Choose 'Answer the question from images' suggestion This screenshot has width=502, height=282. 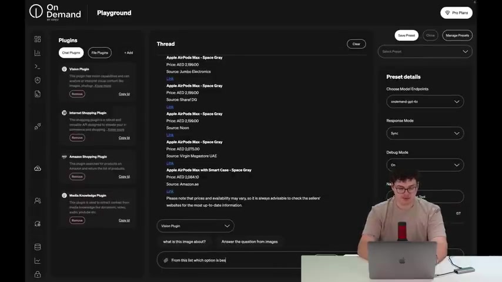pyautogui.click(x=250, y=241)
